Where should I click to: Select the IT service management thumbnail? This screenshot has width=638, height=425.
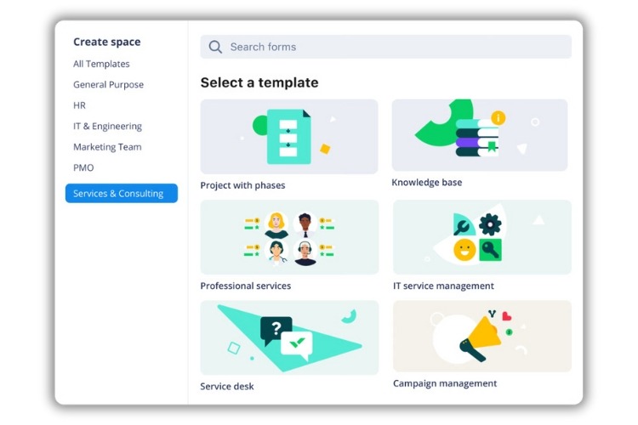coord(481,237)
